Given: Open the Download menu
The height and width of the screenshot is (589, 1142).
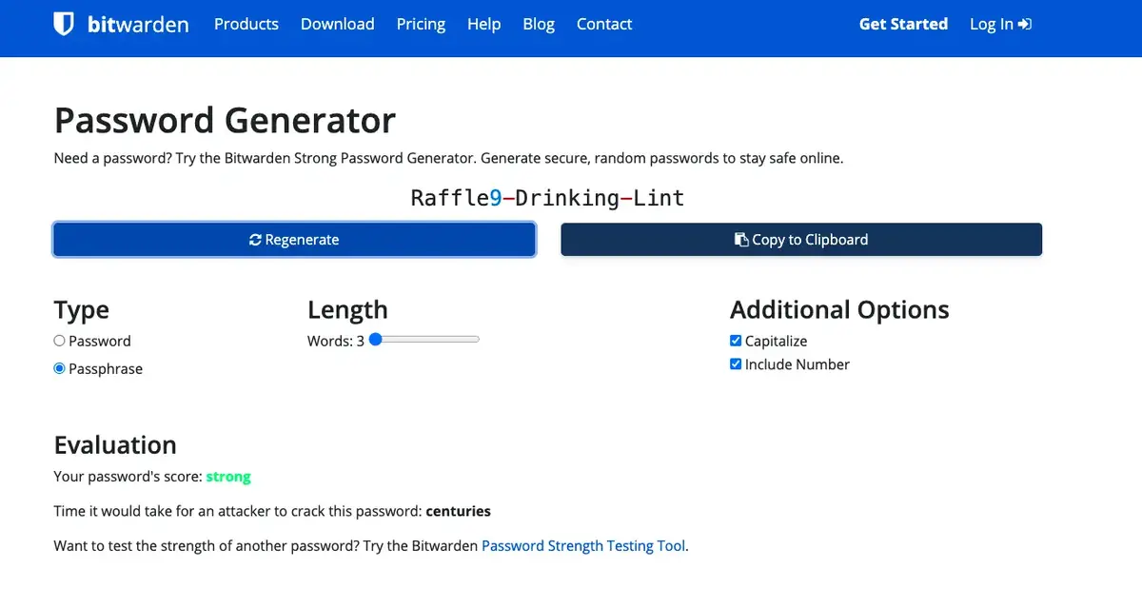Looking at the screenshot, I should pyautogui.click(x=337, y=24).
